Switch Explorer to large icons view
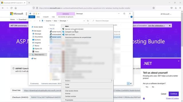 click(x=131, y=84)
